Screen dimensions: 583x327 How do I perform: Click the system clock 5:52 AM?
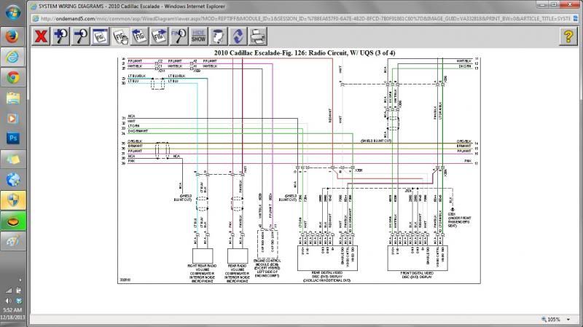[12, 310]
